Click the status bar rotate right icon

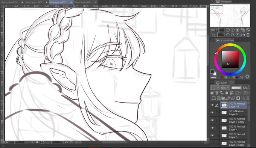coord(71,142)
